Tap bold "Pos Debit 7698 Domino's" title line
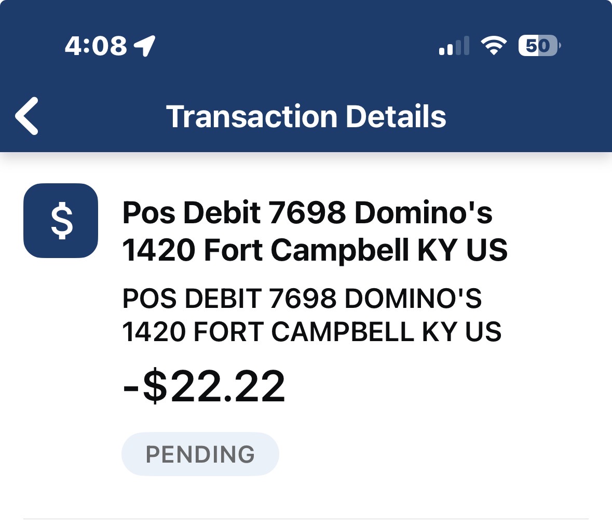Image resolution: width=612 pixels, height=527 pixels. click(307, 212)
